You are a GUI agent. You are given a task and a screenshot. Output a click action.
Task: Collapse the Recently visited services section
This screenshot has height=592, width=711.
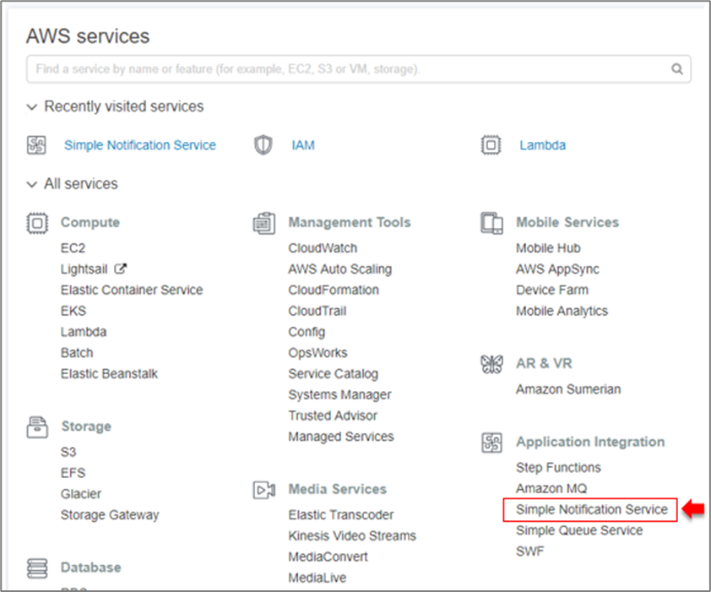32,107
